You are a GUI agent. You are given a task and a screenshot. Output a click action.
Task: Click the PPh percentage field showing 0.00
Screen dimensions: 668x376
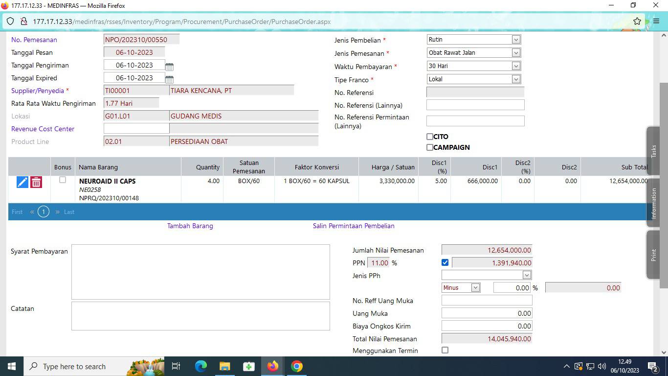[512, 288]
